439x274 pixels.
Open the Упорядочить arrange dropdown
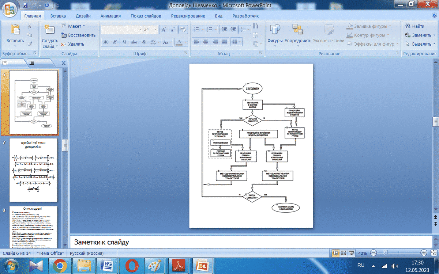coord(298,36)
